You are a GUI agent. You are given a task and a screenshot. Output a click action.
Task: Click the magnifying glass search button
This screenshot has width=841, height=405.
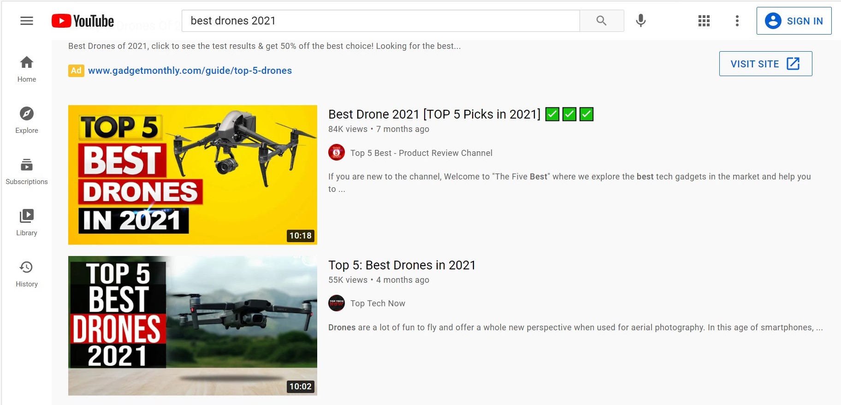tap(602, 21)
